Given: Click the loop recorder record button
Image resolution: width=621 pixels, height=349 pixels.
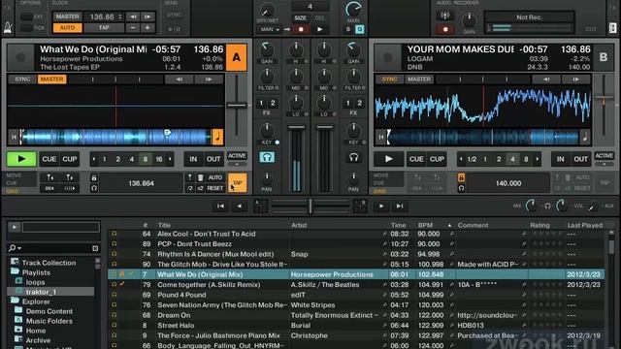Looking at the screenshot, I should [301, 29].
